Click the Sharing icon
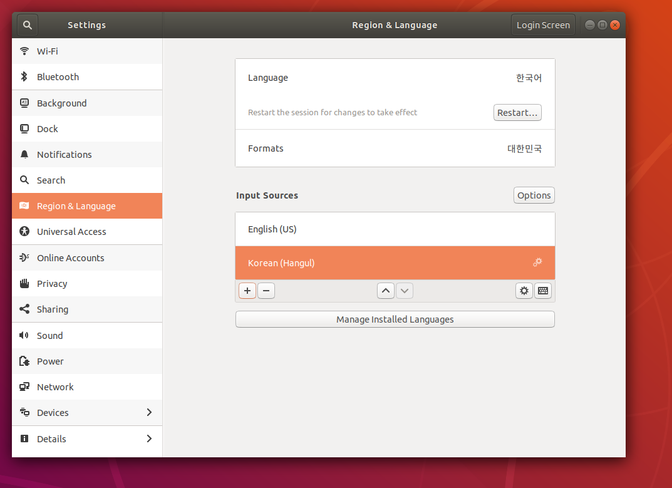 pos(24,309)
